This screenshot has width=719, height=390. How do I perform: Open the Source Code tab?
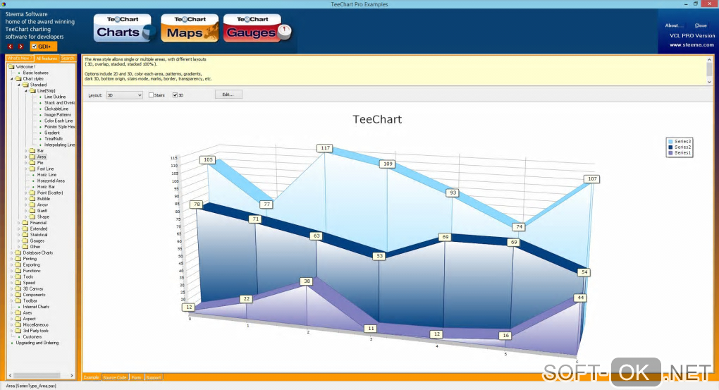coord(115,377)
